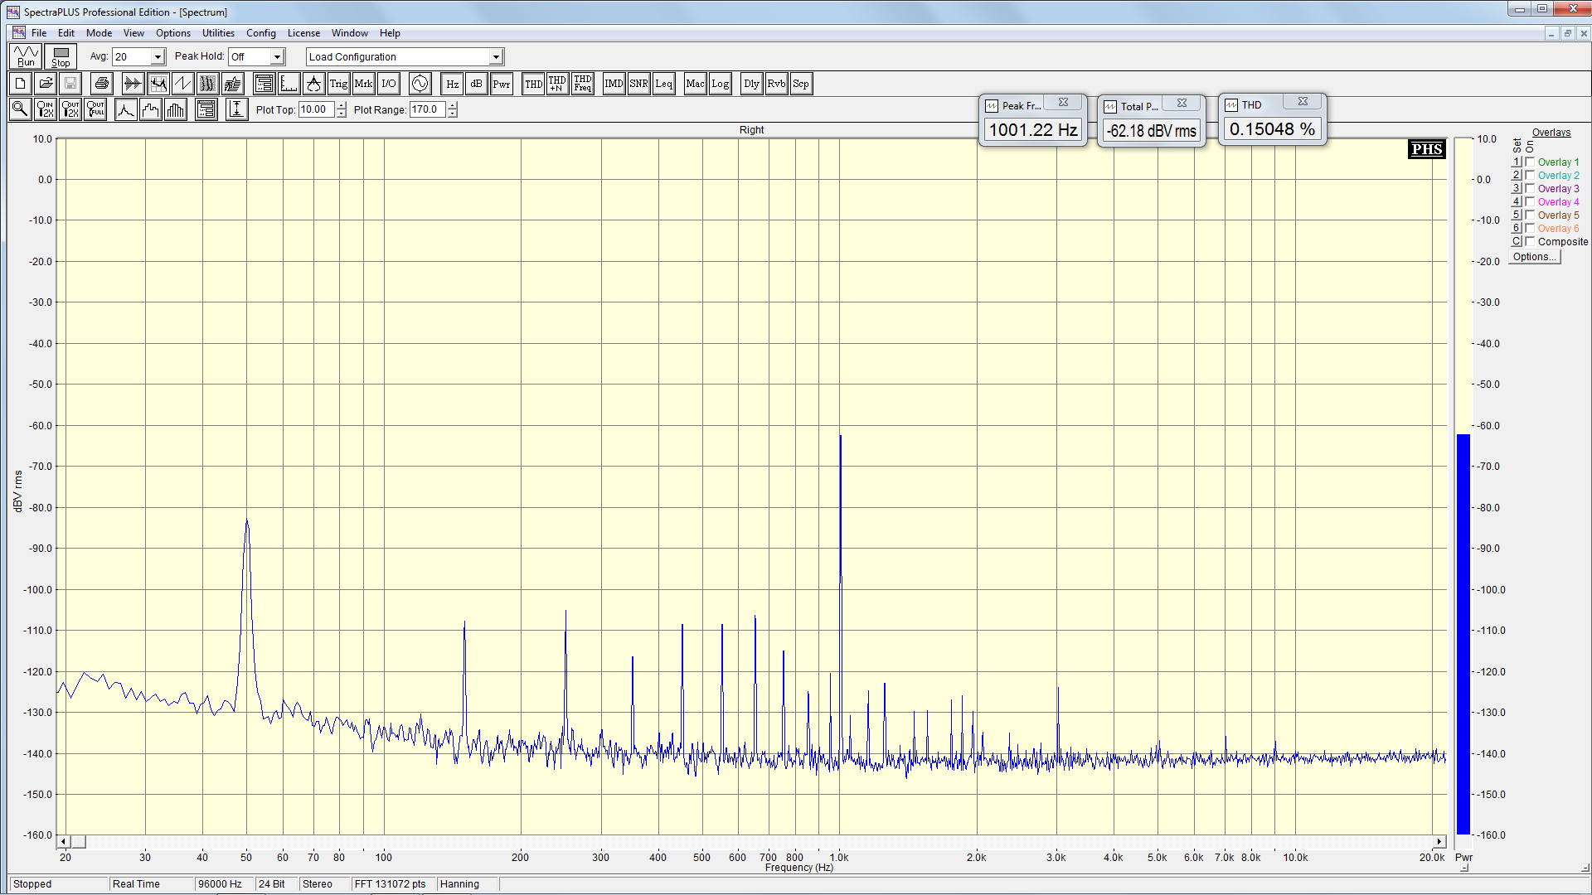The height and width of the screenshot is (895, 1592).
Task: Toggle the Leq measurement utility
Action: point(664,84)
